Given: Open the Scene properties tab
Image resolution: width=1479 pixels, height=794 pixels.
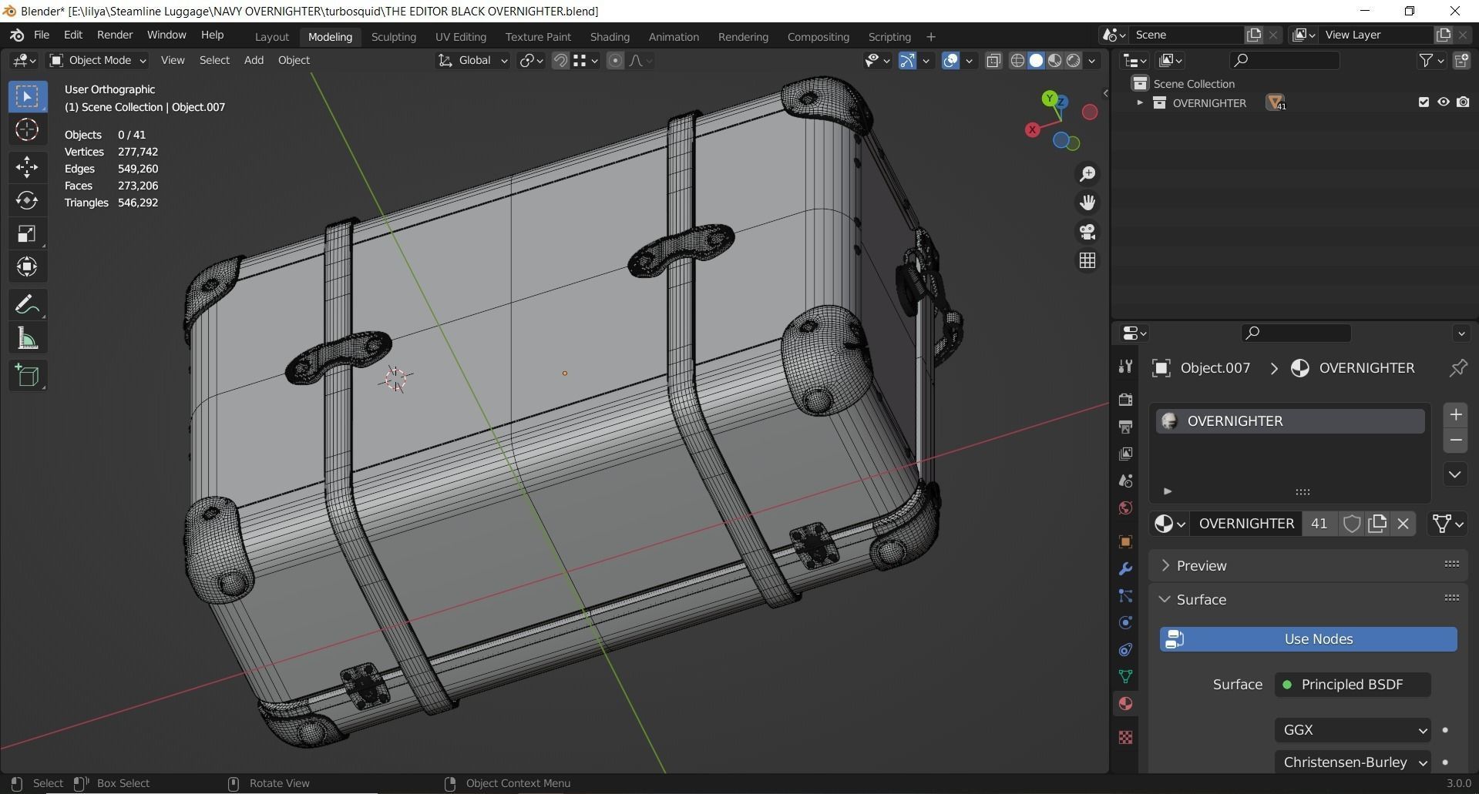Looking at the screenshot, I should [x=1125, y=481].
